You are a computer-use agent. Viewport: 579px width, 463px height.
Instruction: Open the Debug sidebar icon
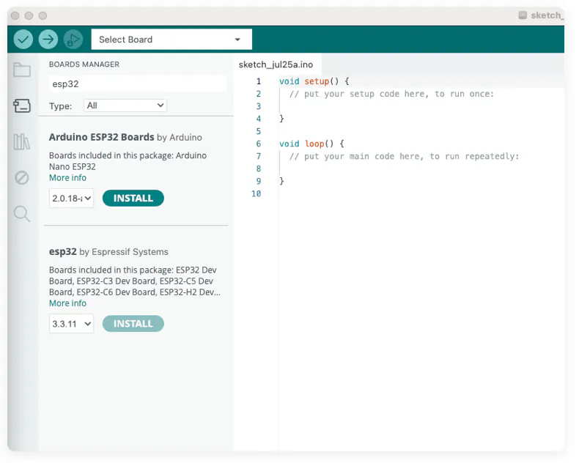click(x=22, y=177)
